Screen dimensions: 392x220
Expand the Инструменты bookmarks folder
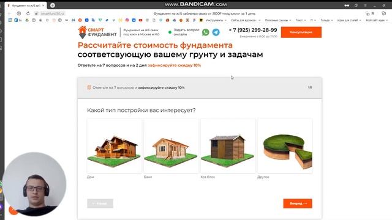[216, 20]
